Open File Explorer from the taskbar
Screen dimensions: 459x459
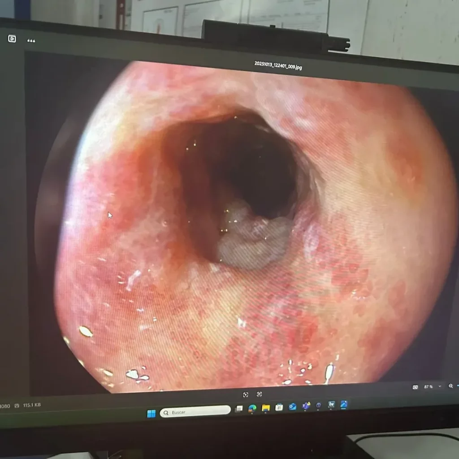266,408
